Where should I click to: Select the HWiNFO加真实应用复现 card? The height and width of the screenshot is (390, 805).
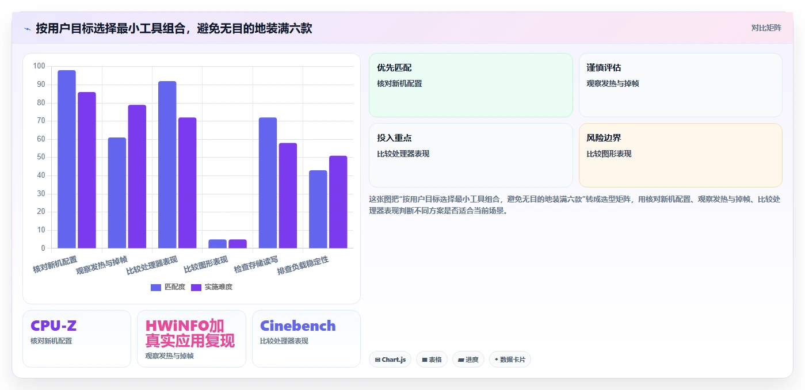point(192,339)
